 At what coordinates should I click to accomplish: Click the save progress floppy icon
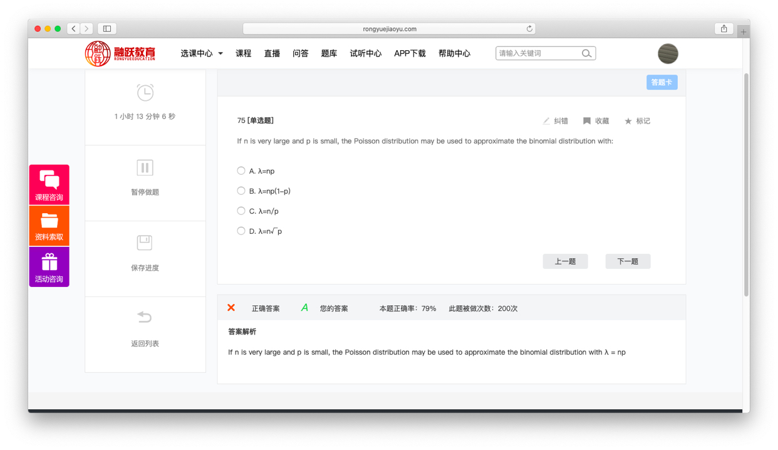tap(145, 243)
